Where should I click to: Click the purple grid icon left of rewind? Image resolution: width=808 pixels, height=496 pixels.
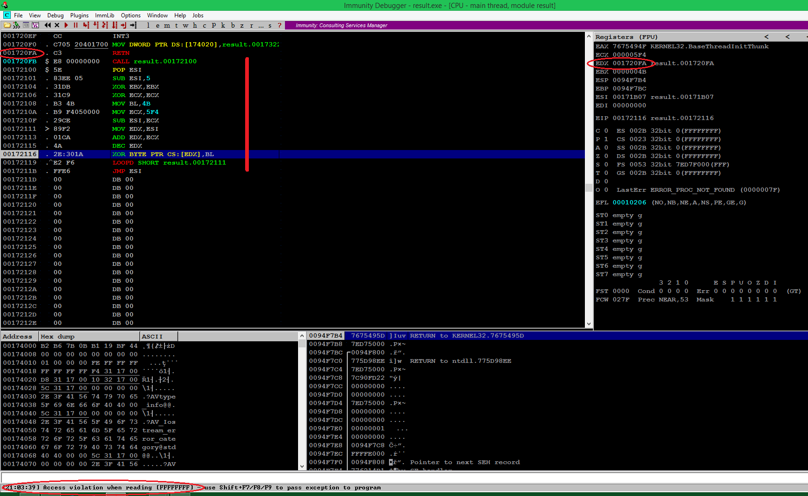click(35, 25)
